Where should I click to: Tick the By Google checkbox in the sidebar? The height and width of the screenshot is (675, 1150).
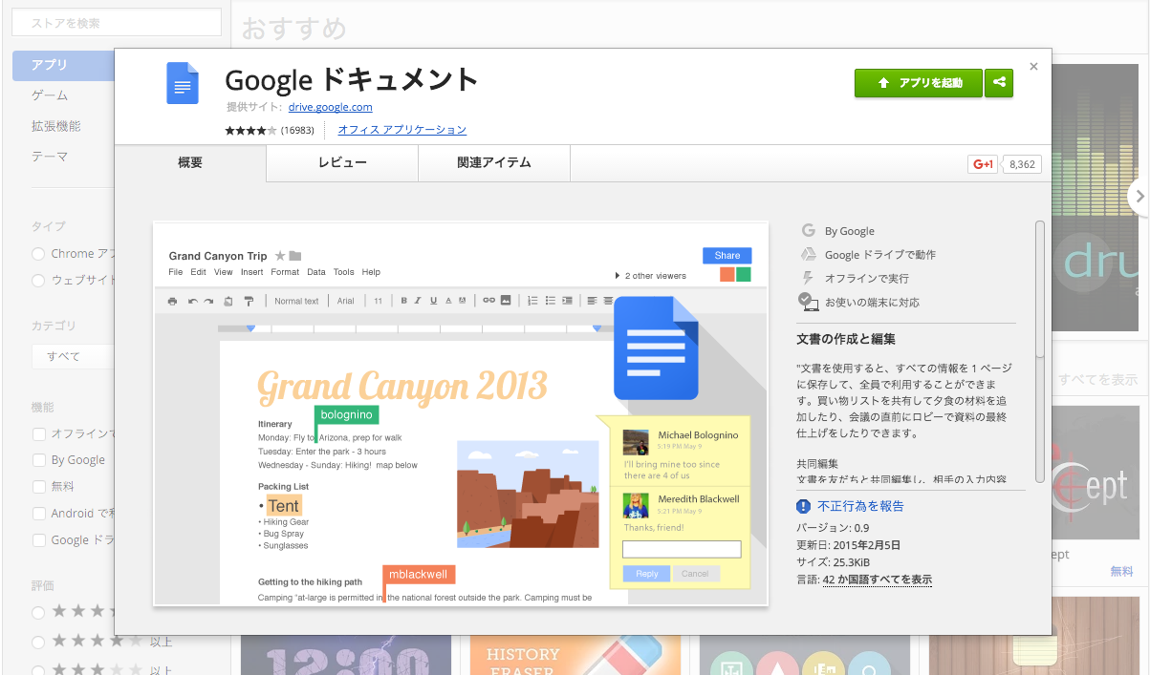click(39, 460)
